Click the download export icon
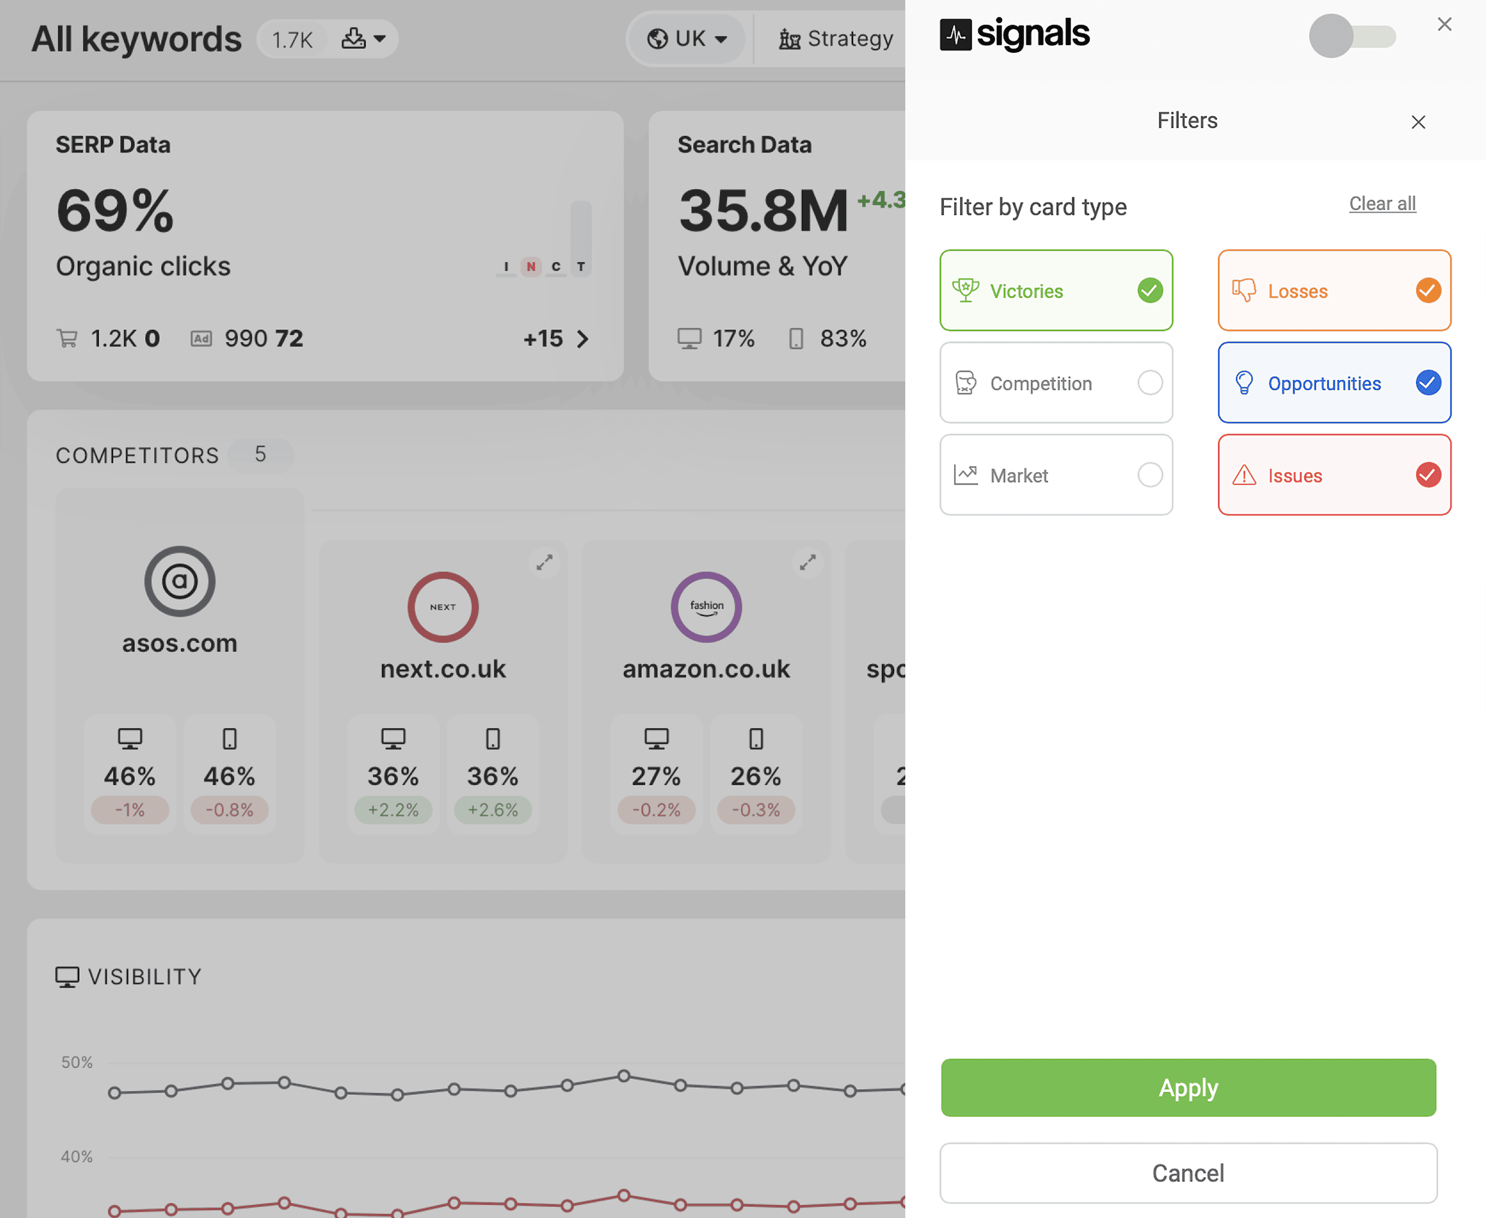This screenshot has width=1486, height=1218. (x=353, y=38)
